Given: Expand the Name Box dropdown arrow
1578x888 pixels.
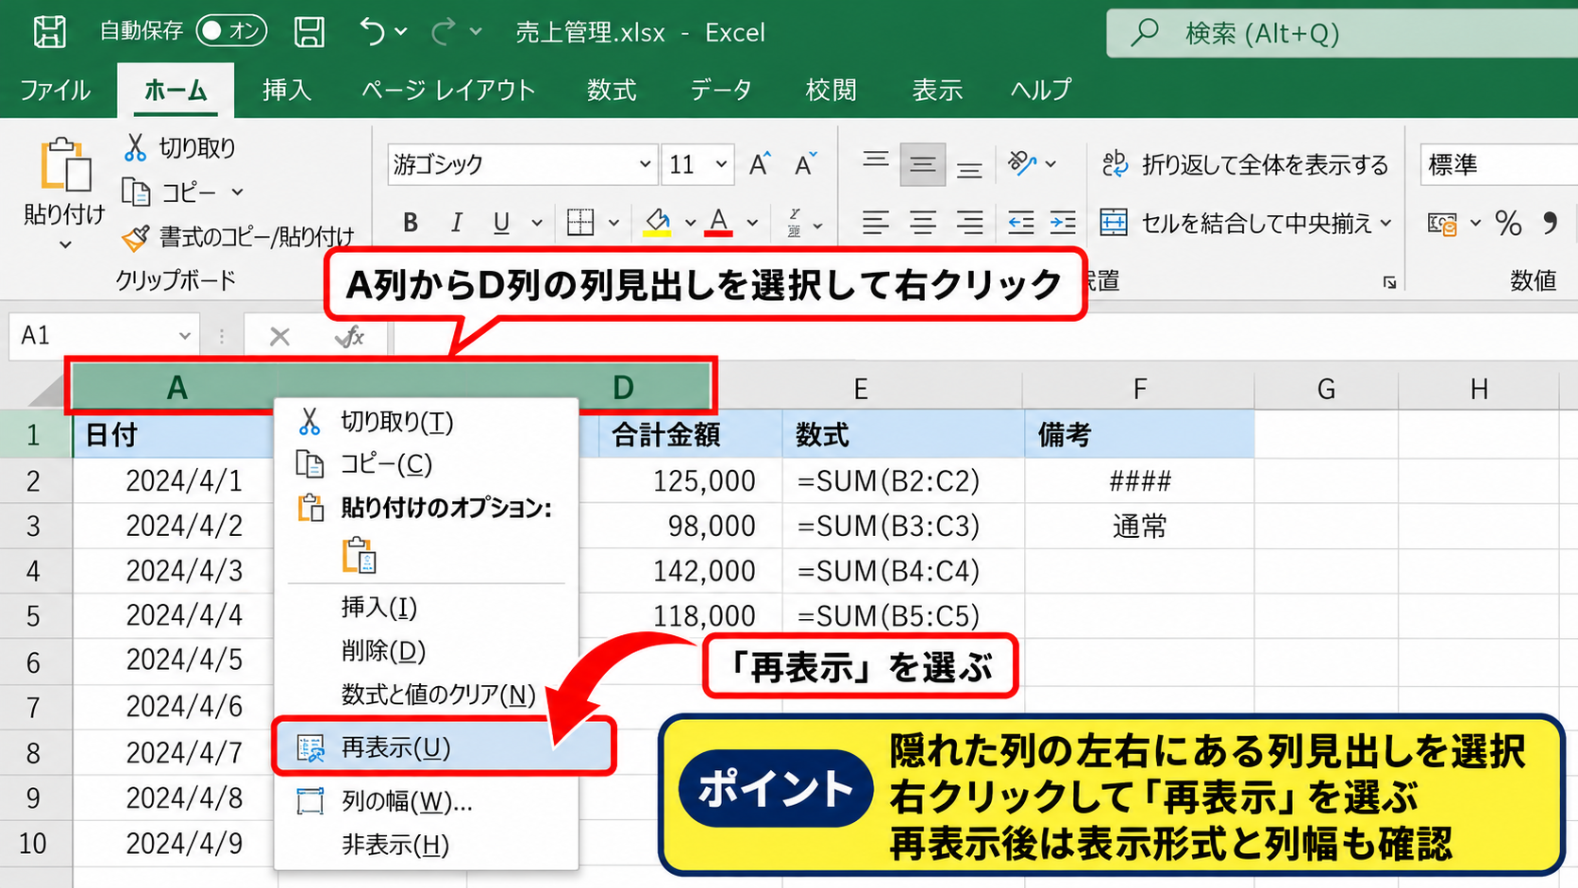Looking at the screenshot, I should (184, 336).
